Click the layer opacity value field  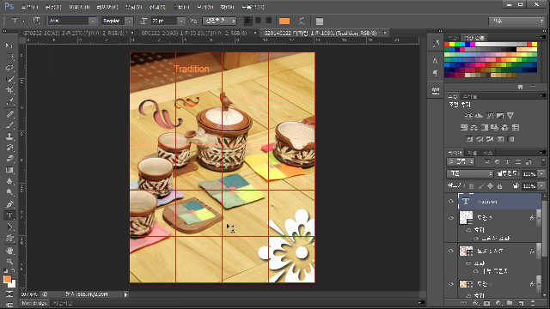(x=529, y=173)
